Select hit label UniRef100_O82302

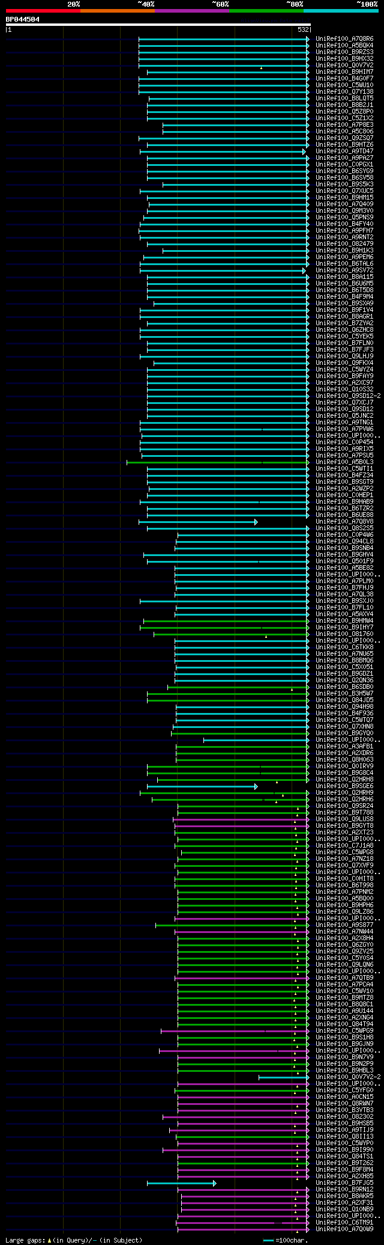(x=344, y=1116)
